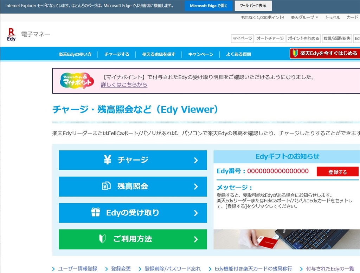Click the Edy番号 0000000000000000 value
Image resolution: width=360 pixels, height=273 pixels.
tap(278, 171)
